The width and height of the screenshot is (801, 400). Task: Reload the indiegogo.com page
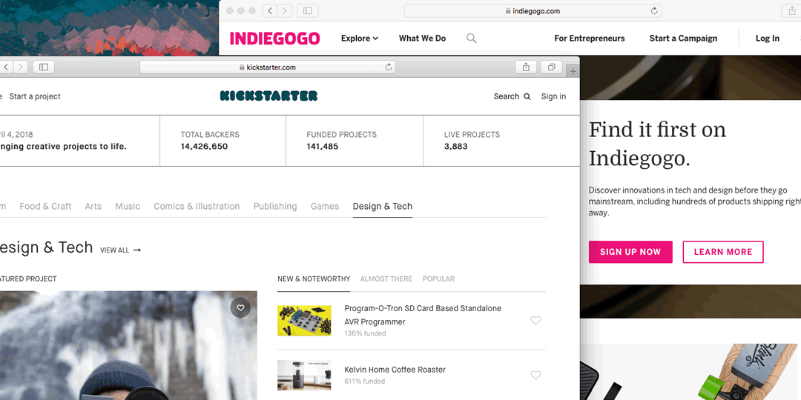(x=654, y=10)
